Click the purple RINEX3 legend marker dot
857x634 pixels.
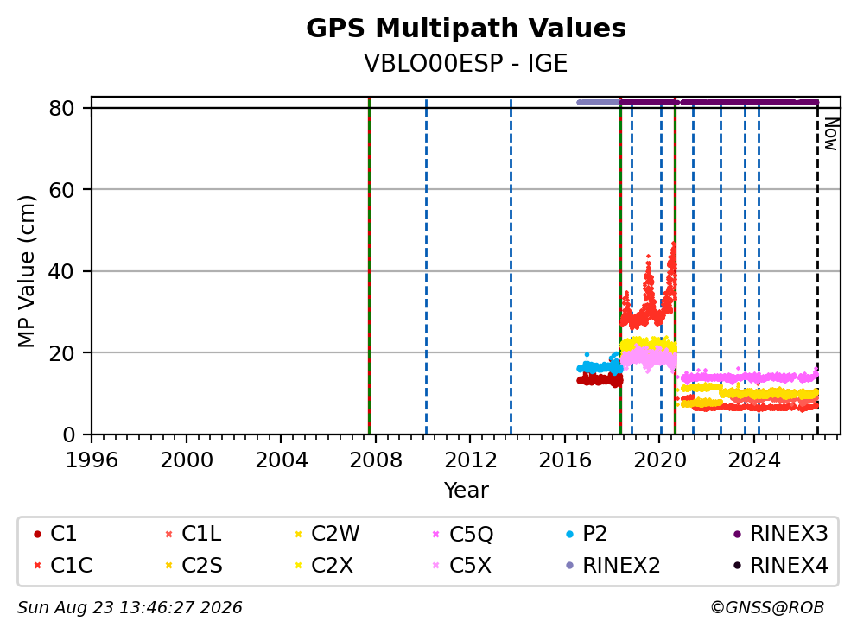click(737, 534)
